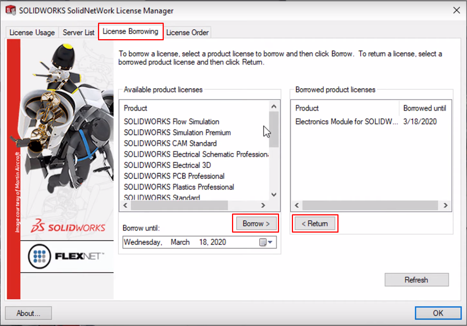The image size is (467, 326).
Task: Click right arrow of available licenses horizontal scrollbar
Action: 263,205
